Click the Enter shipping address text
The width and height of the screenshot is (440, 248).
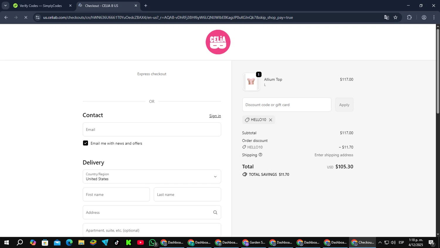[x=334, y=155]
